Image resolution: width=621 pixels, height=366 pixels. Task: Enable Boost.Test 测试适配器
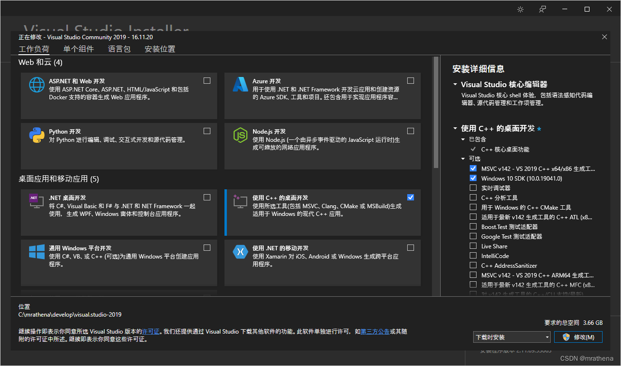point(473,227)
